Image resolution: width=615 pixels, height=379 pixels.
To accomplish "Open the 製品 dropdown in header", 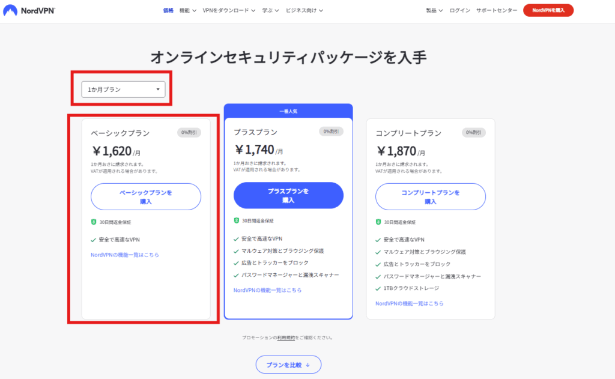I will tap(434, 10).
